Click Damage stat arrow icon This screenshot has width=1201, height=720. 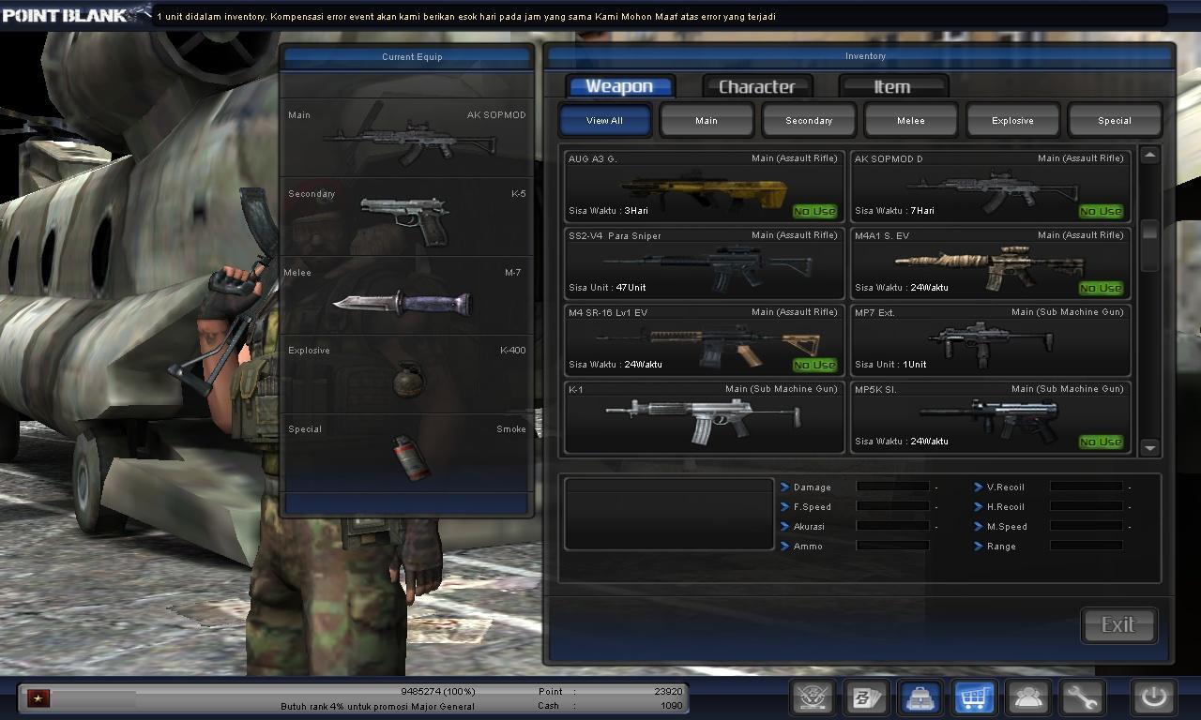784,487
